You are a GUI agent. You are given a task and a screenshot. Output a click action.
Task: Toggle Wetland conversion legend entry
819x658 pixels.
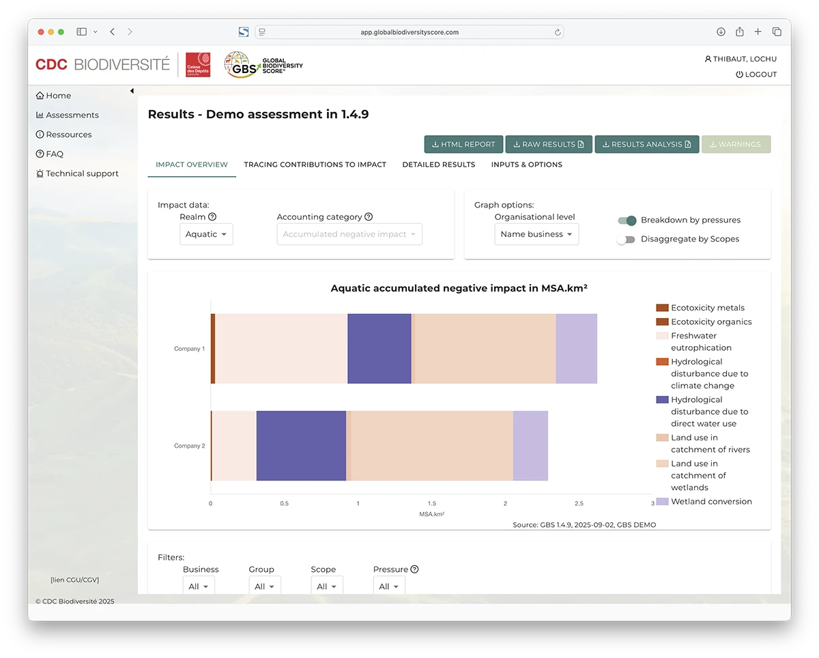(711, 502)
